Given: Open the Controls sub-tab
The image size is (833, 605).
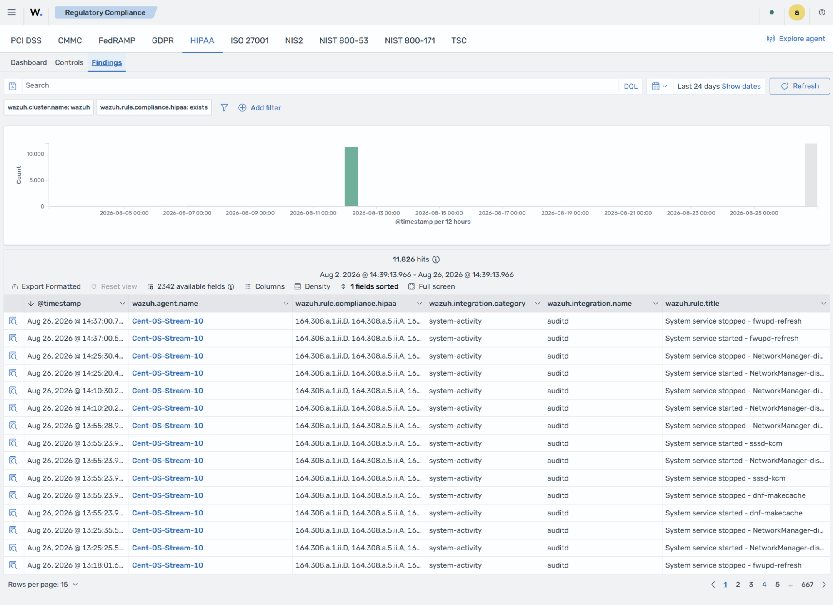Looking at the screenshot, I should pyautogui.click(x=69, y=62).
